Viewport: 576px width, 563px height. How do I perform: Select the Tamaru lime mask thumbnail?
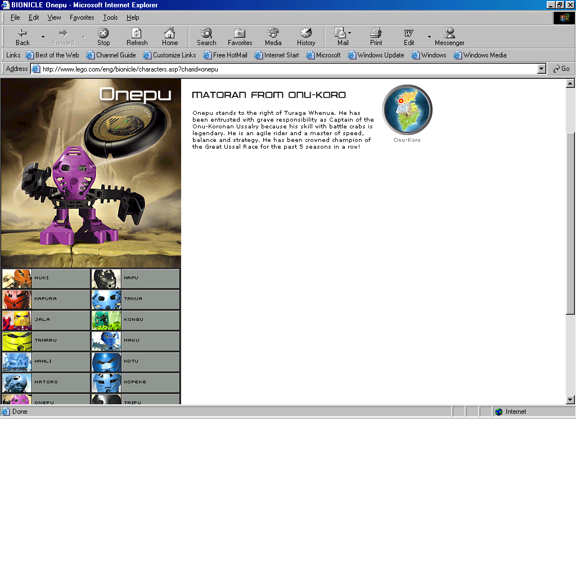pyautogui.click(x=17, y=341)
